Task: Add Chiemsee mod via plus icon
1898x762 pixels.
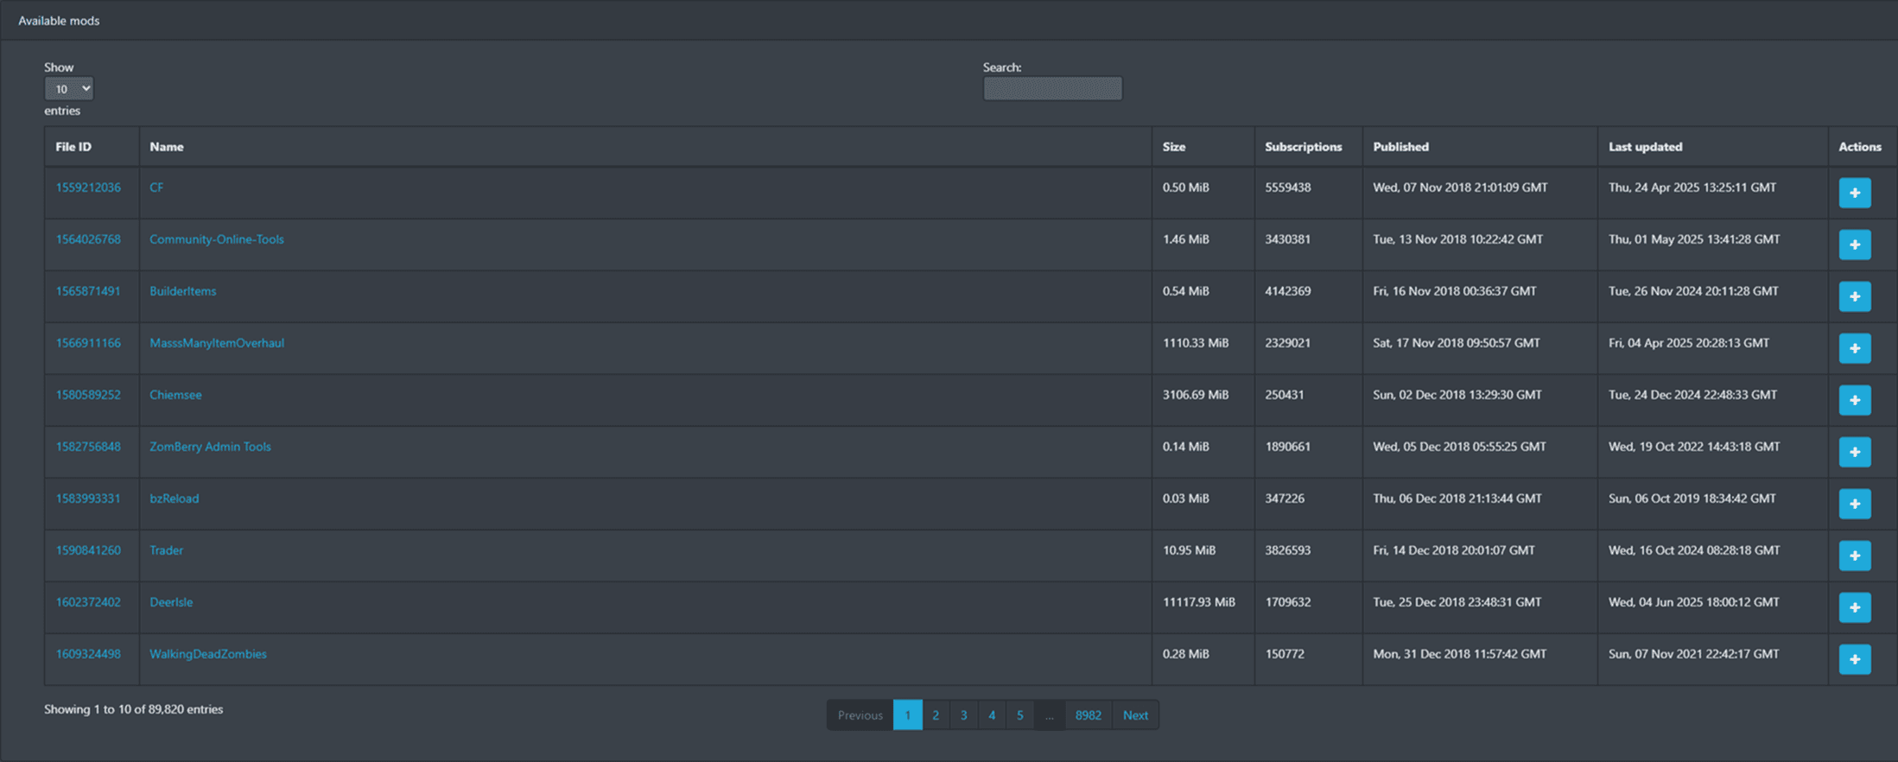Action: click(1854, 400)
